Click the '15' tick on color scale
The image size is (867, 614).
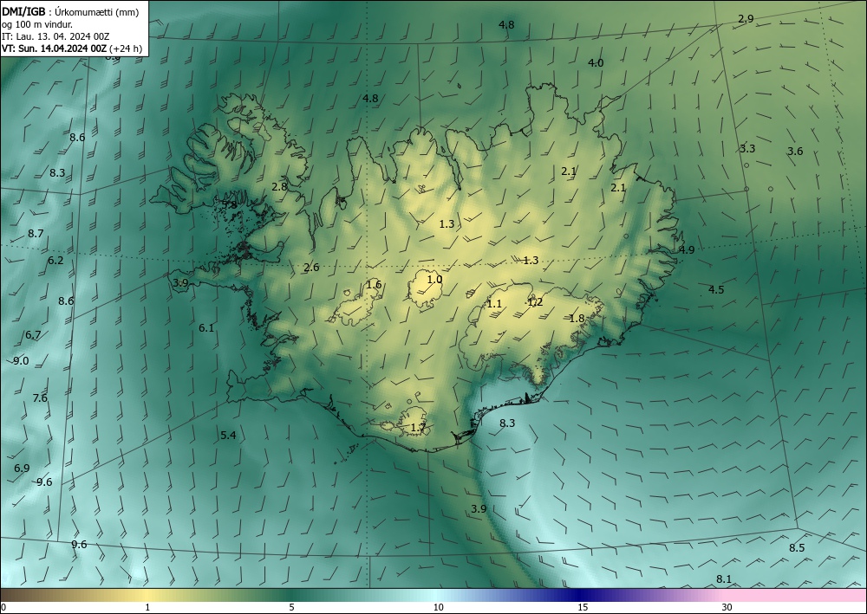(x=583, y=607)
